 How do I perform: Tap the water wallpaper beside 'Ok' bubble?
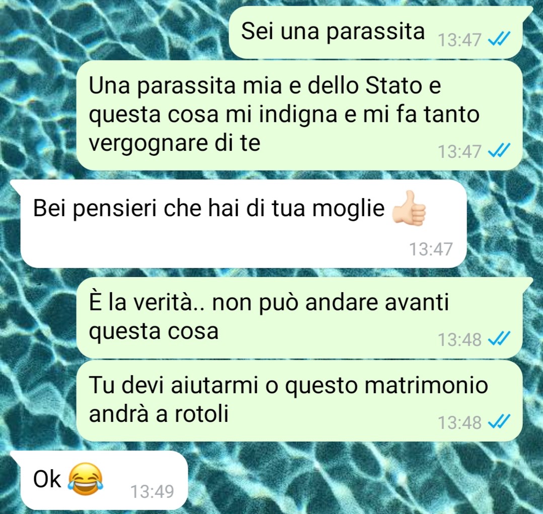(346, 481)
